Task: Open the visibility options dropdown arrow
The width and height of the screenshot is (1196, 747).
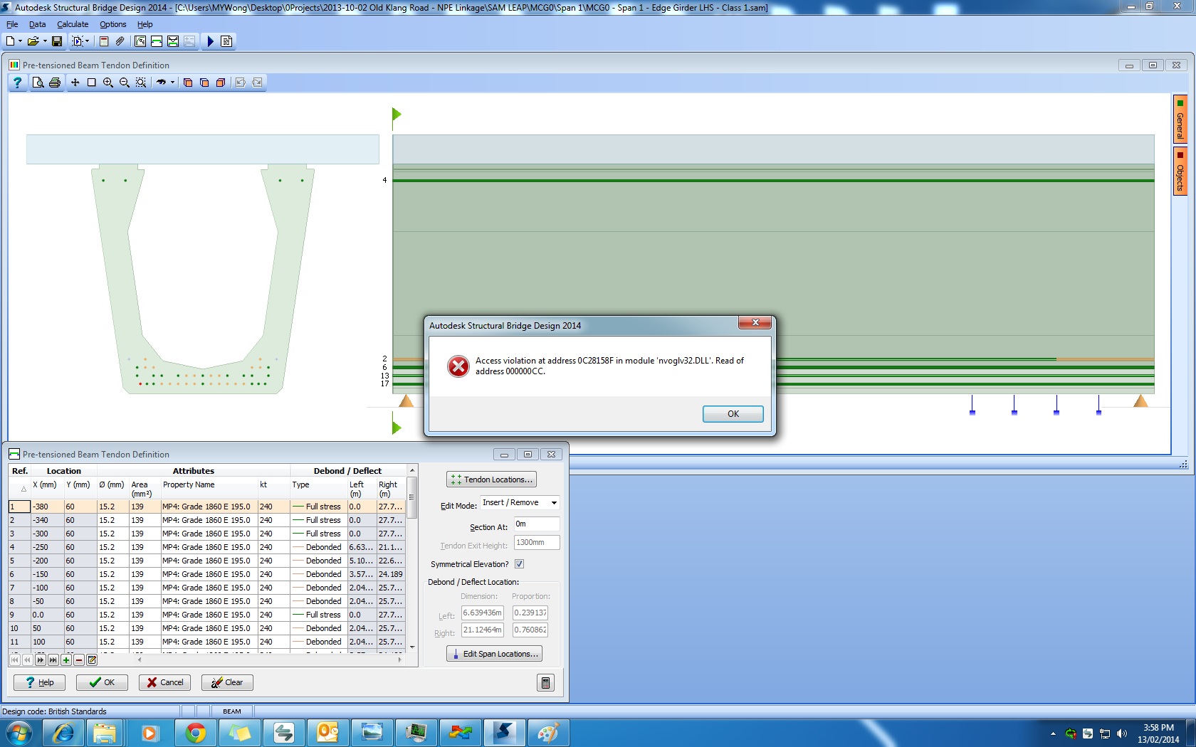Action: pyautogui.click(x=172, y=83)
